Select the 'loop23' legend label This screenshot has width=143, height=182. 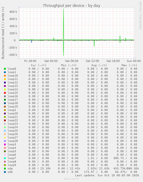pos(13,124)
